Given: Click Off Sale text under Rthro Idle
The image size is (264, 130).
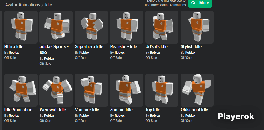Looking at the screenshot, I should pos(10,58).
